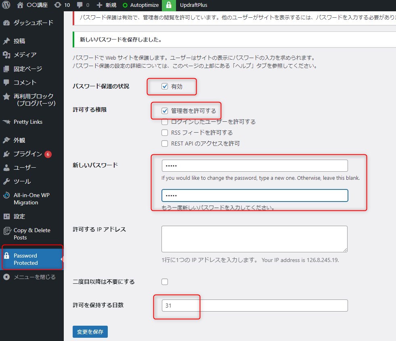396x341 pixels.
Task: Check the 二度目以降は不要にする checkbox
Action: (165, 282)
